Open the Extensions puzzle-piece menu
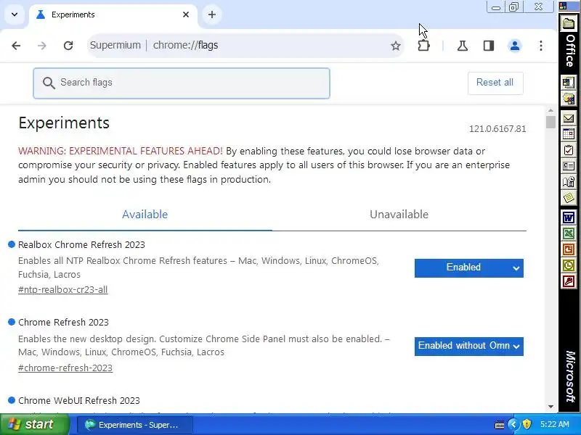The height and width of the screenshot is (435, 581). pos(423,46)
